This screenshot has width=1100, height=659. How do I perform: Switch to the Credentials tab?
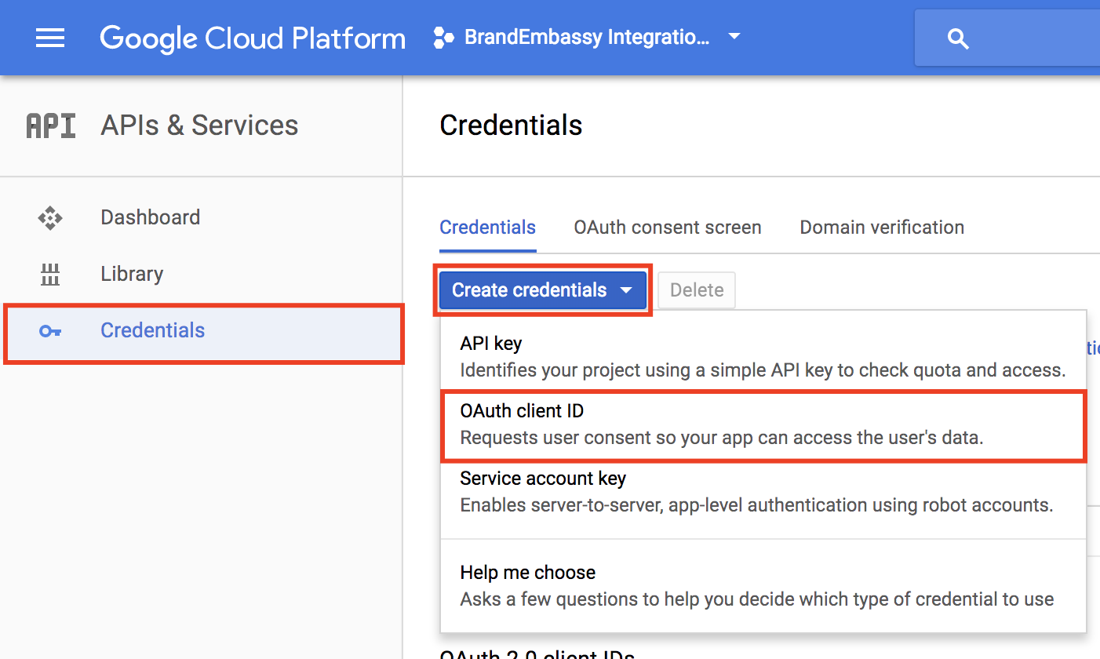[x=487, y=228]
